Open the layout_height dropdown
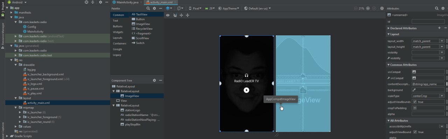The height and width of the screenshot is (139, 448). 442,47
